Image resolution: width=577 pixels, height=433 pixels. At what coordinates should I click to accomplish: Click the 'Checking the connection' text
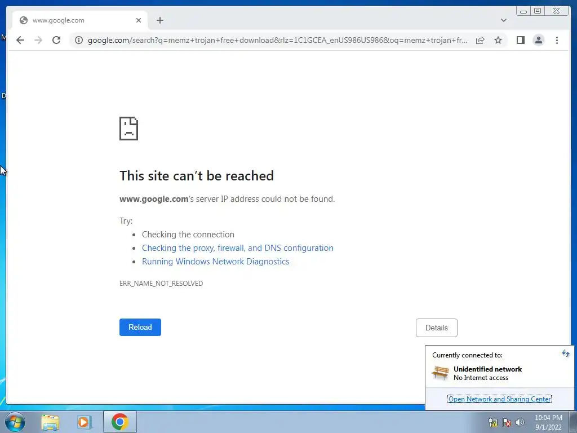(188, 235)
